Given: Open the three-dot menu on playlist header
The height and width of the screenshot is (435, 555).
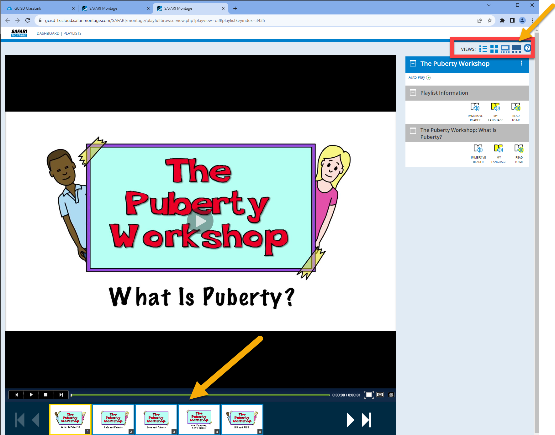Looking at the screenshot, I should [x=521, y=63].
